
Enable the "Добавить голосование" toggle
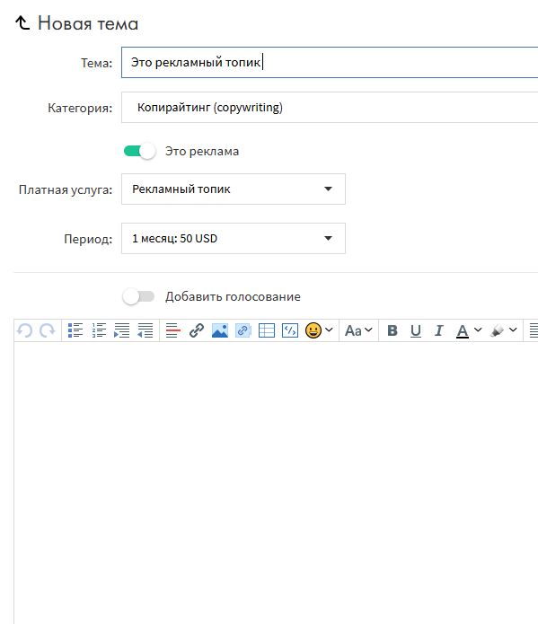click(x=138, y=296)
